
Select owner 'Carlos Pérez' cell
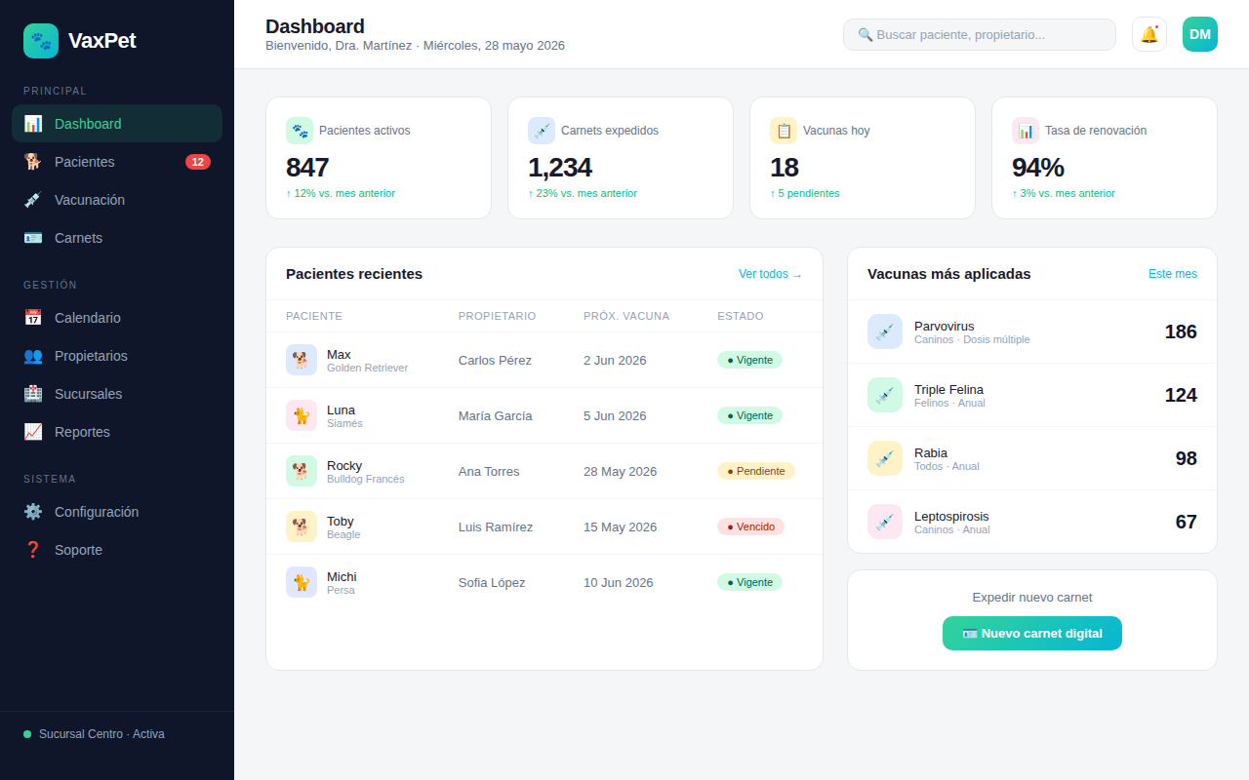(x=495, y=360)
